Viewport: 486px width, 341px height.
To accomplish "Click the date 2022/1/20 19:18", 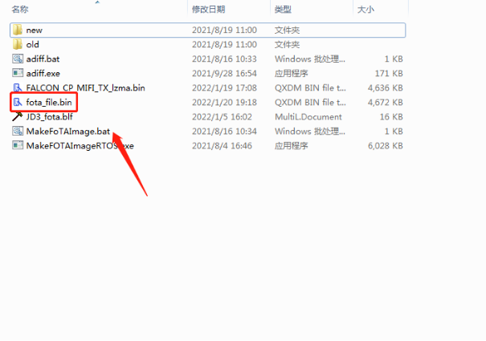I will (x=224, y=102).
